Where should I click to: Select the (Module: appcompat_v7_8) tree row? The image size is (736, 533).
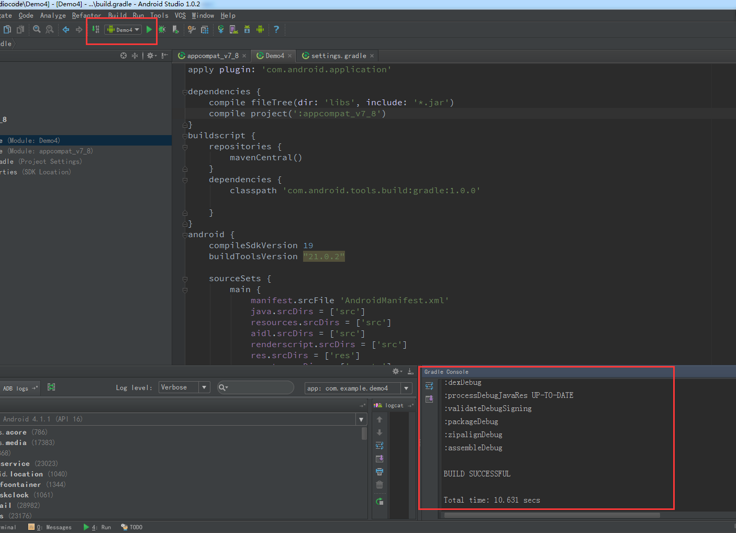86,151
